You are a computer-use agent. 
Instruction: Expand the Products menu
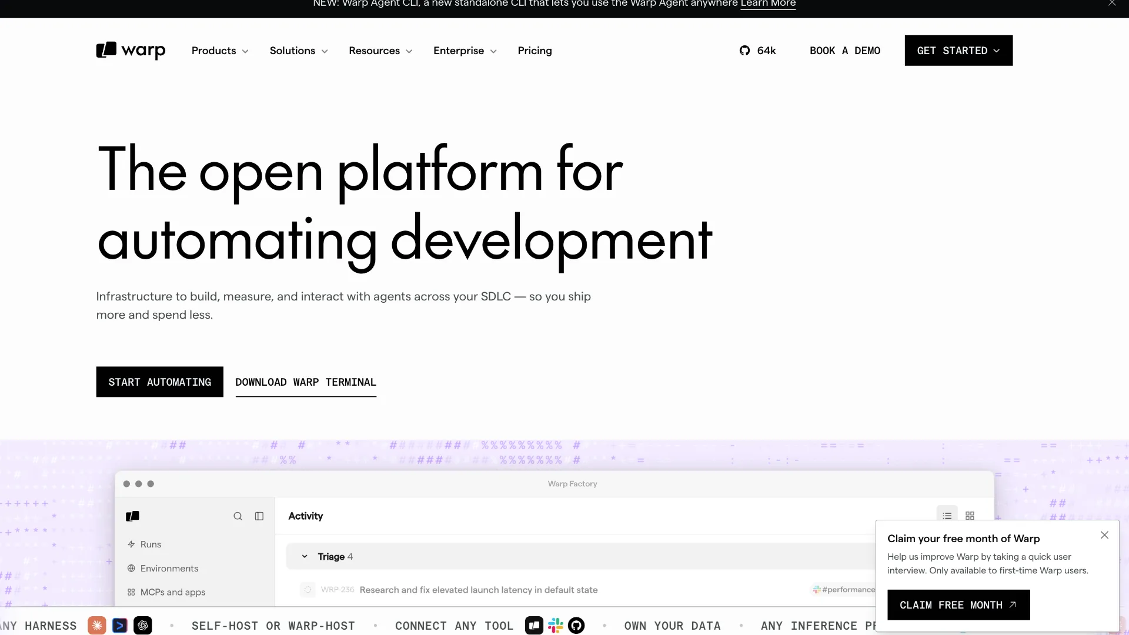coord(220,51)
